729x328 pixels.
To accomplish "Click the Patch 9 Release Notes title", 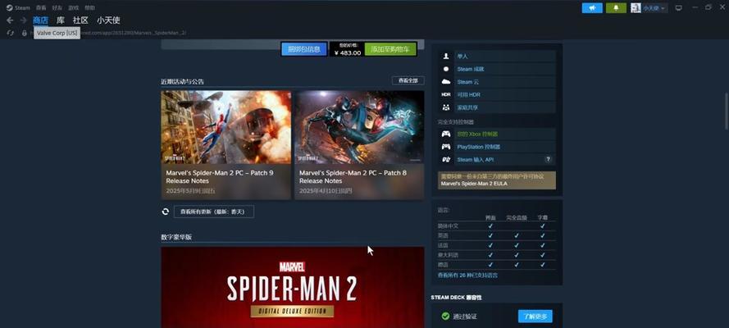I will click(220, 176).
